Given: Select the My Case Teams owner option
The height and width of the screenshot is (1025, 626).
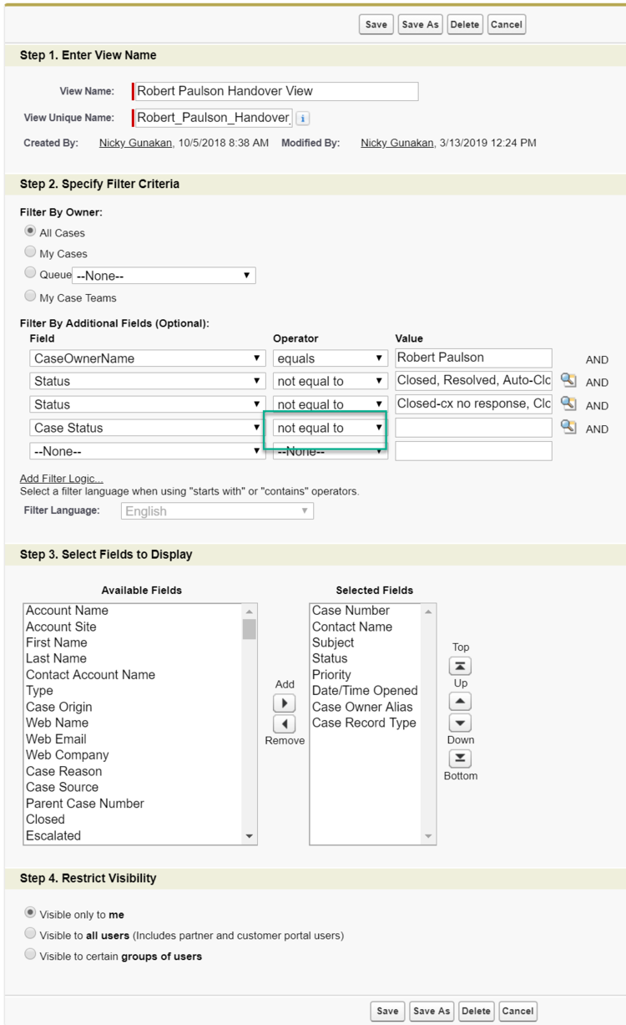Looking at the screenshot, I should point(31,297).
